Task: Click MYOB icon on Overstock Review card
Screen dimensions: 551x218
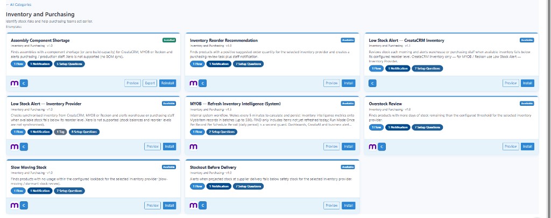Action: (372, 147)
